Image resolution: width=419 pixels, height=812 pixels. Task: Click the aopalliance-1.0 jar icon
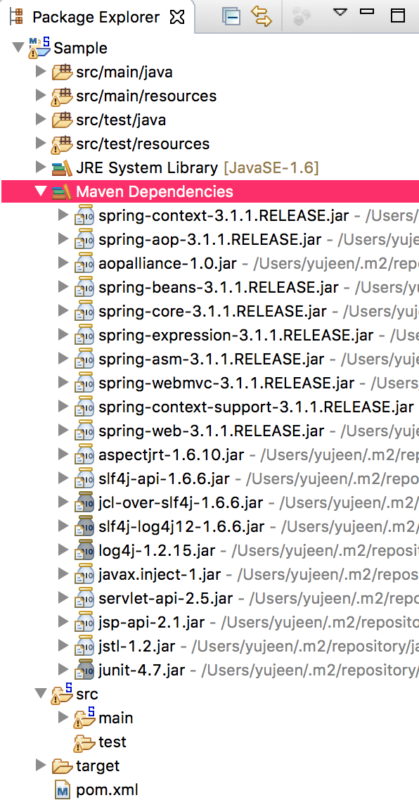(84, 263)
